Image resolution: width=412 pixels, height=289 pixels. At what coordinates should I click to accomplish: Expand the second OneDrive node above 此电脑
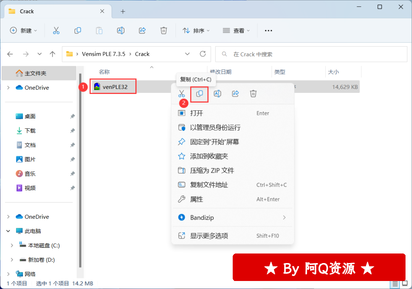click(8, 217)
